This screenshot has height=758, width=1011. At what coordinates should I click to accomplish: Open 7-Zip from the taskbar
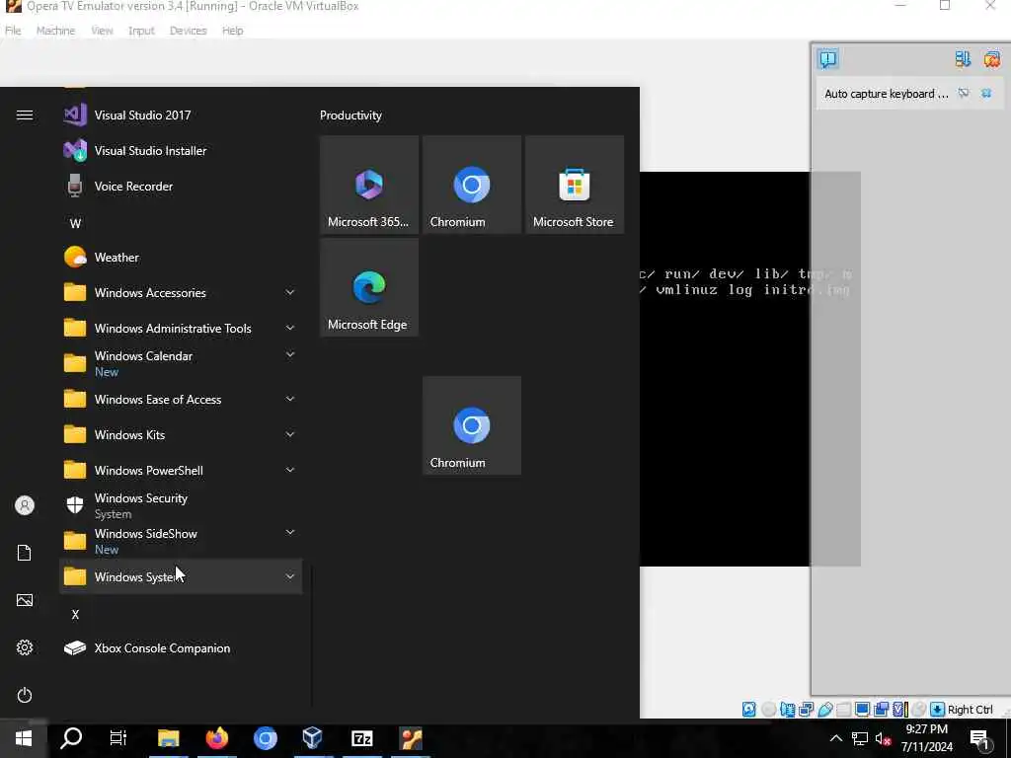(361, 738)
